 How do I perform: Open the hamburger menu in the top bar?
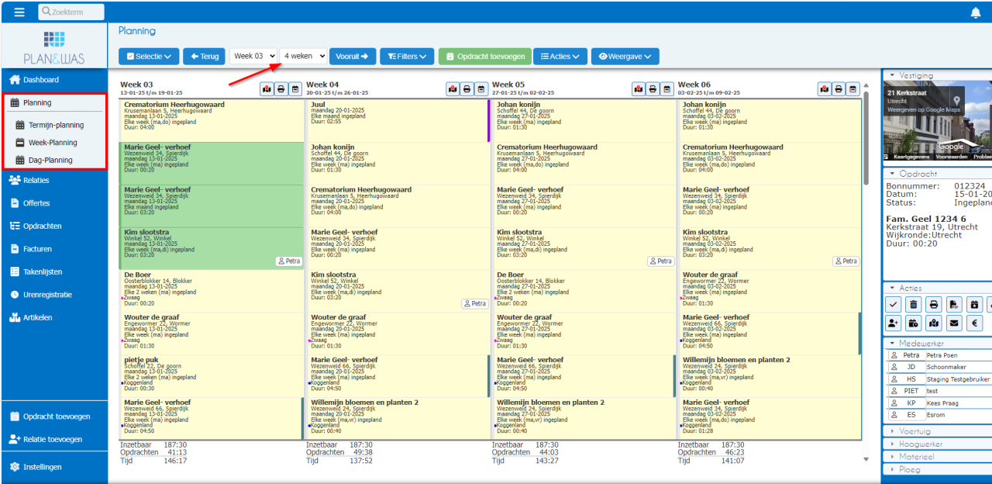pyautogui.click(x=19, y=12)
